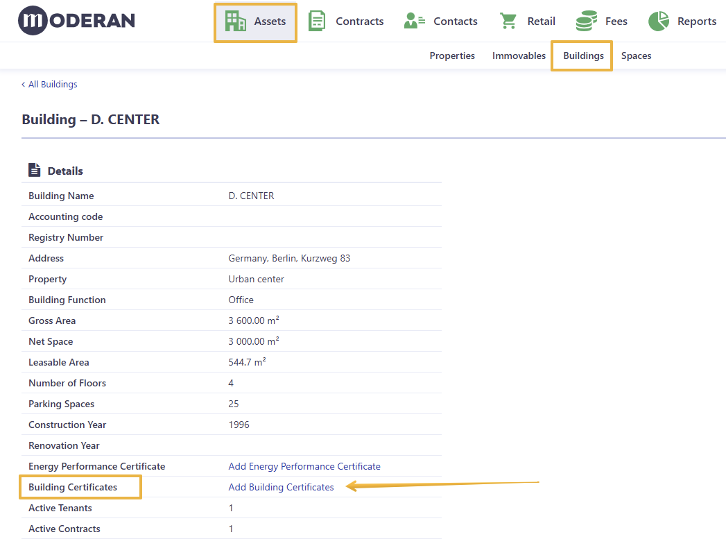
Task: Click Add Building Certificates link
Action: click(281, 487)
